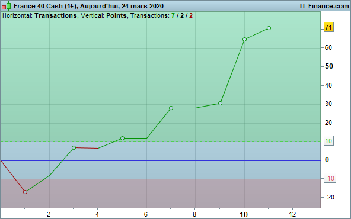Click the 12 label on horizontal axis
The image size is (351, 219).
point(292,214)
